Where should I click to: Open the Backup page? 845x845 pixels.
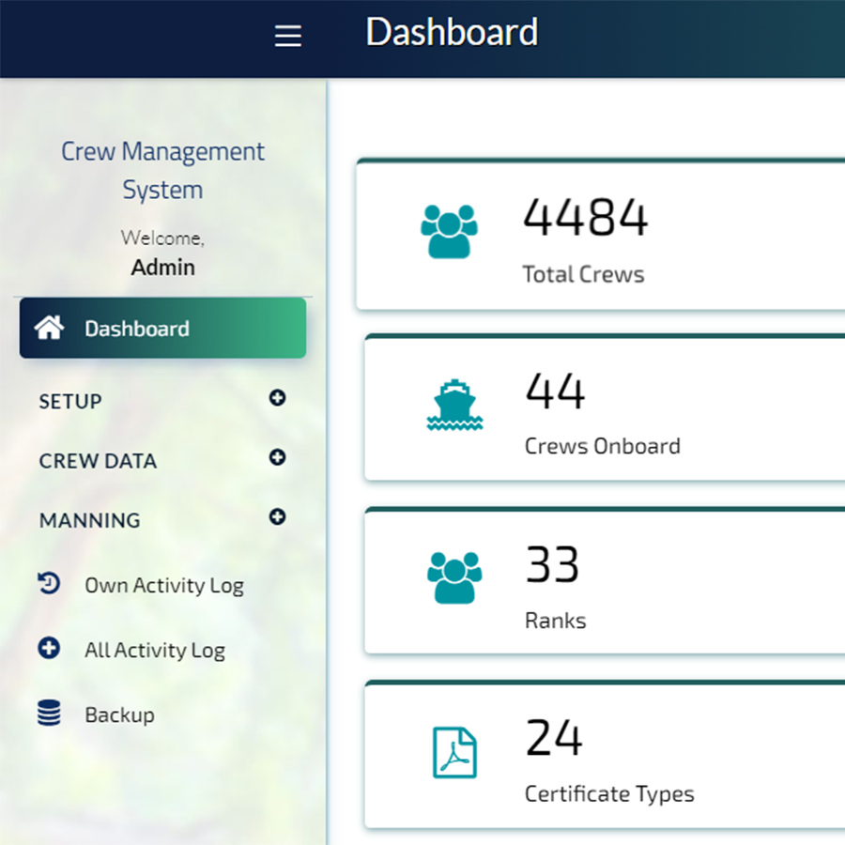click(119, 714)
